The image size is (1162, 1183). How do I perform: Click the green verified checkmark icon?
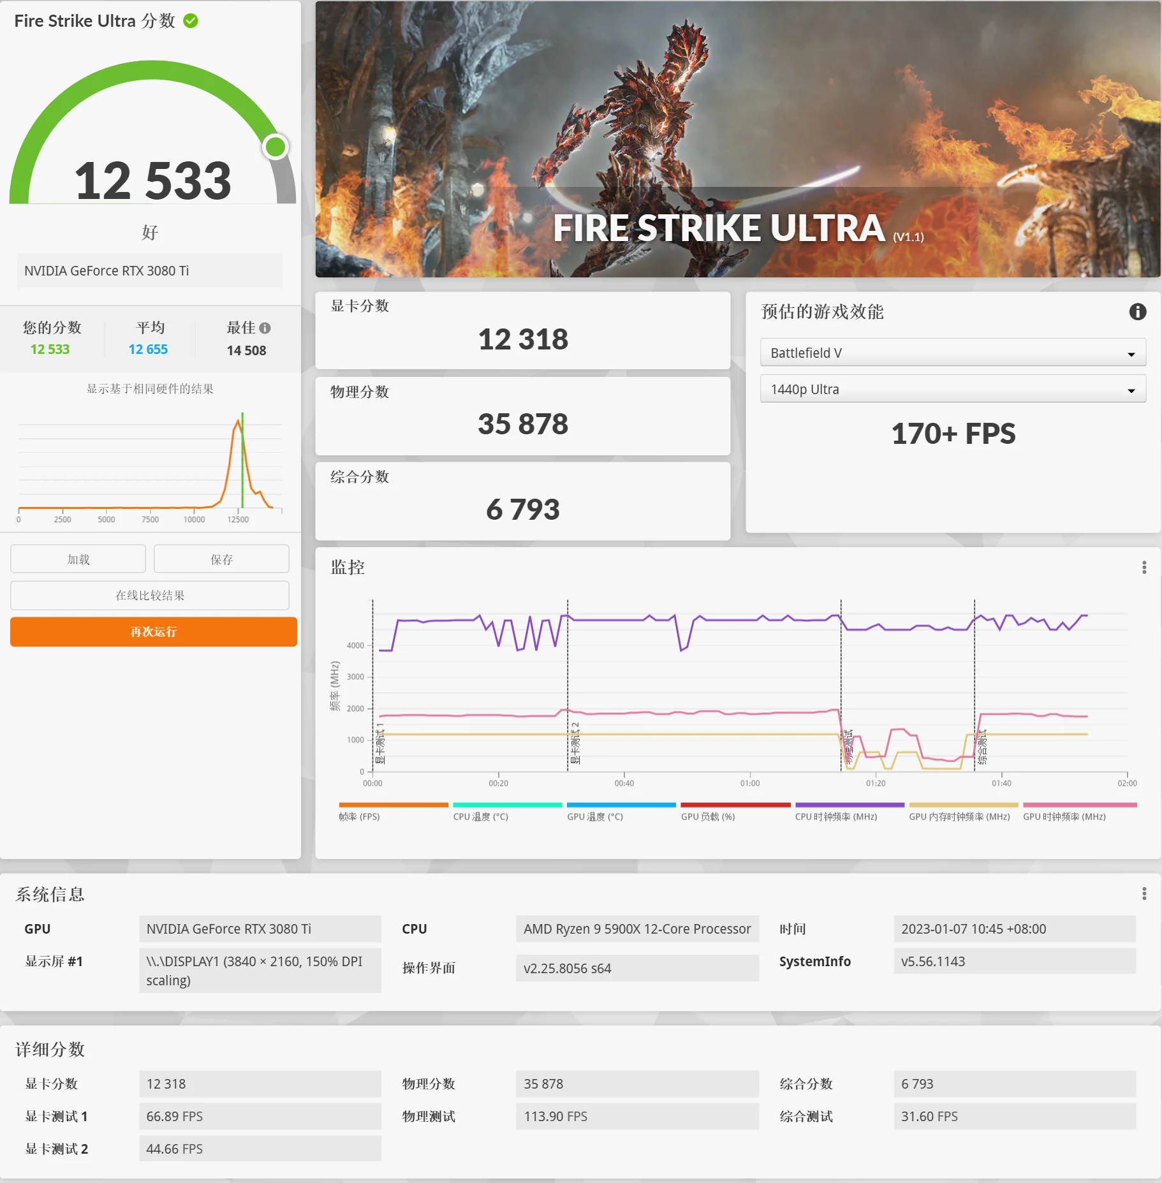point(191,21)
